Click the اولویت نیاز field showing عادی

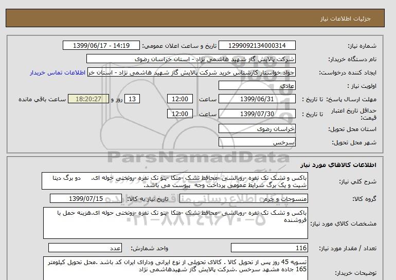tap(257, 86)
